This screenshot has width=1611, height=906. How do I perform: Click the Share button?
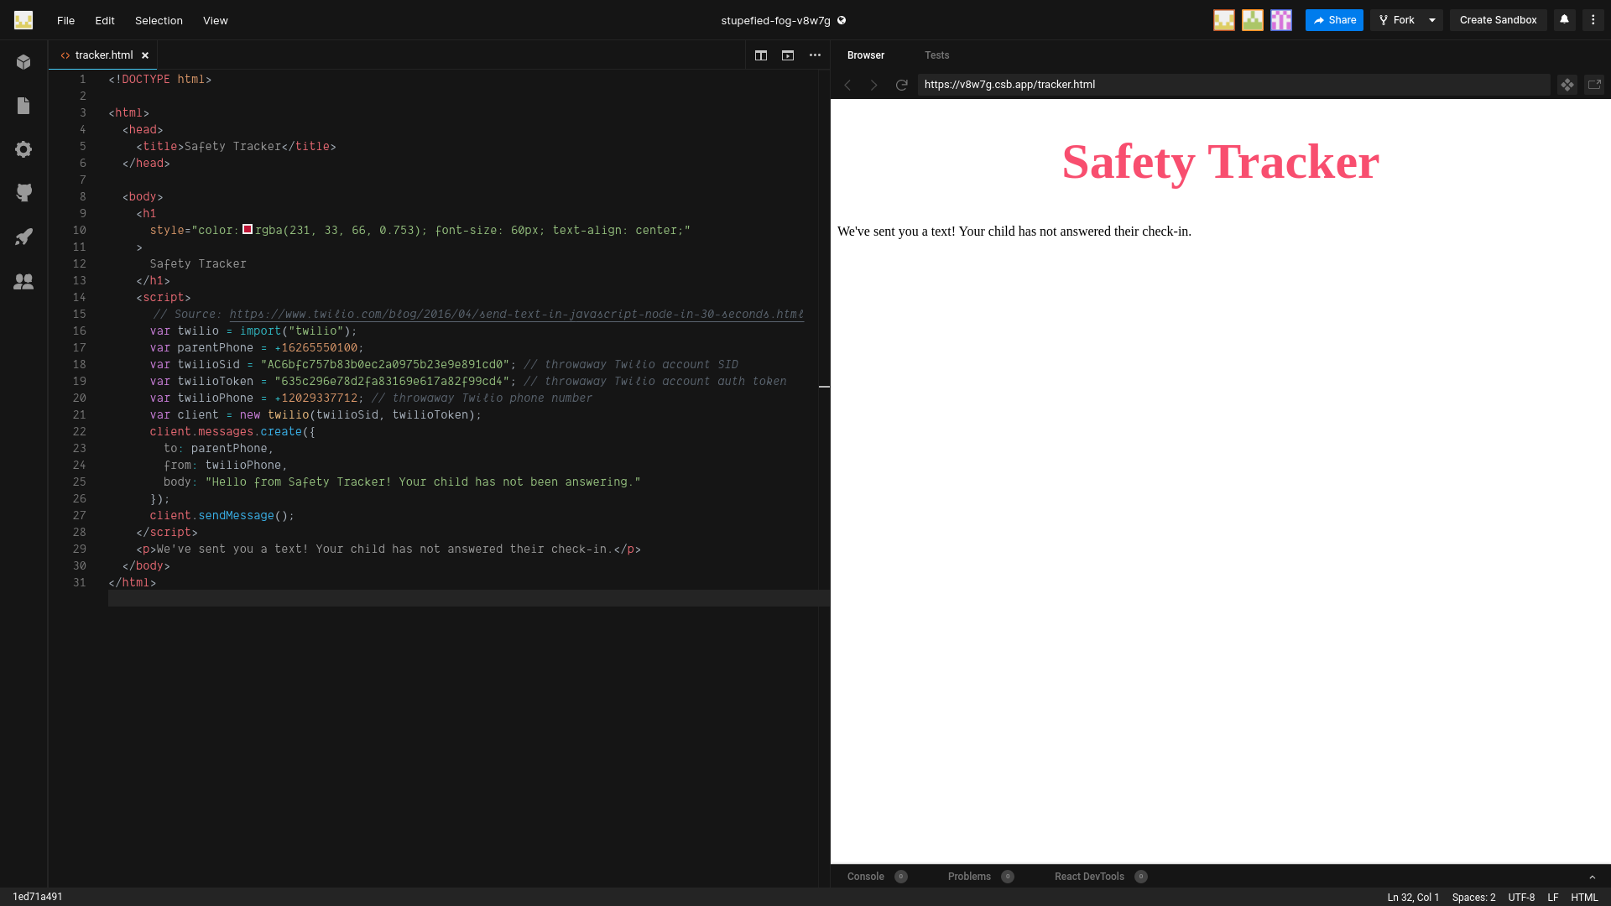pos(1334,20)
